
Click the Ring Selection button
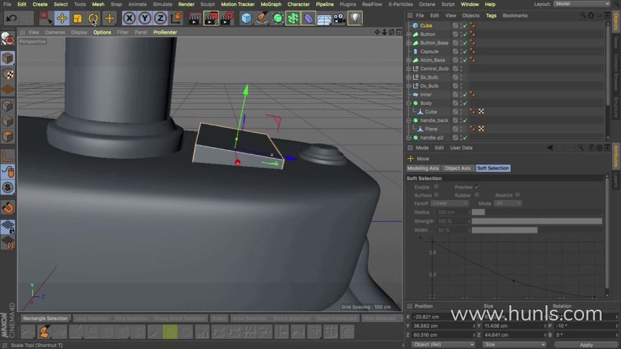pyautogui.click(x=131, y=318)
